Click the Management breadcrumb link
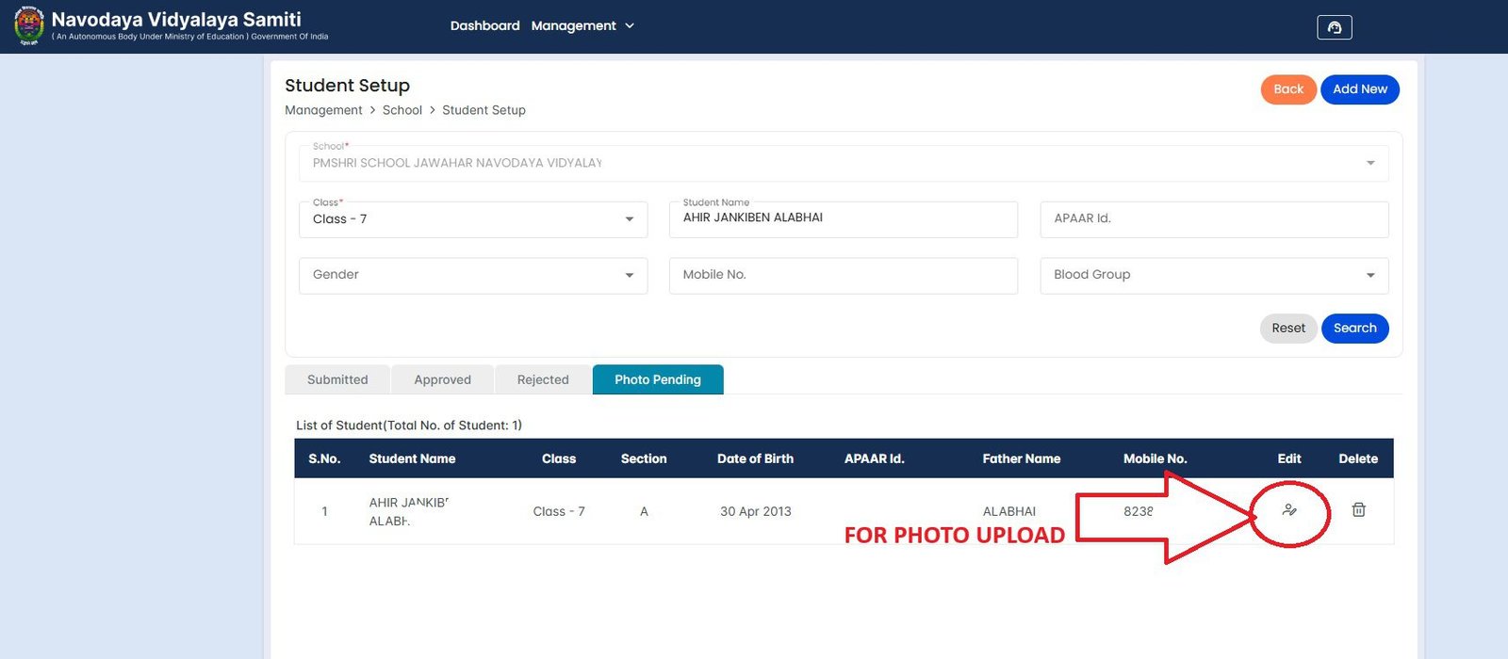The height and width of the screenshot is (659, 1508). 323,110
